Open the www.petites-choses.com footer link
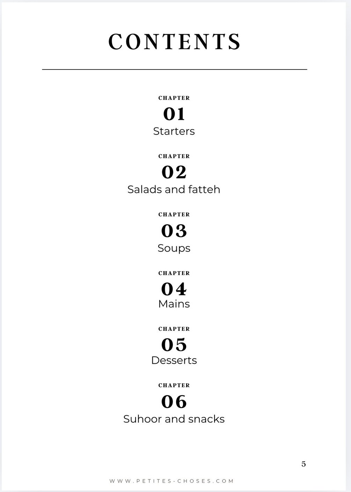Screen dimensions: 351x492 click(x=172, y=481)
